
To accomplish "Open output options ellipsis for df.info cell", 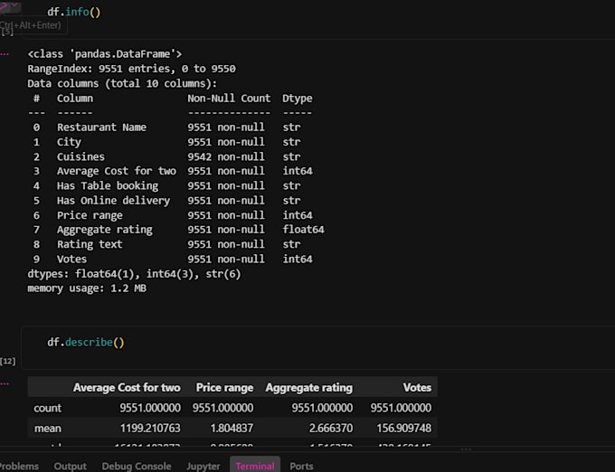I will tap(5, 54).
